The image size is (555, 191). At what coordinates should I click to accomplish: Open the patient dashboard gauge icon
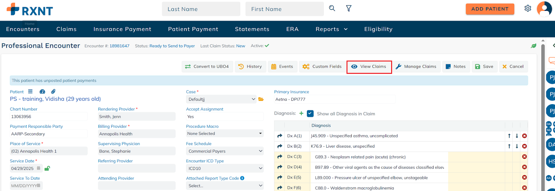click(42, 92)
